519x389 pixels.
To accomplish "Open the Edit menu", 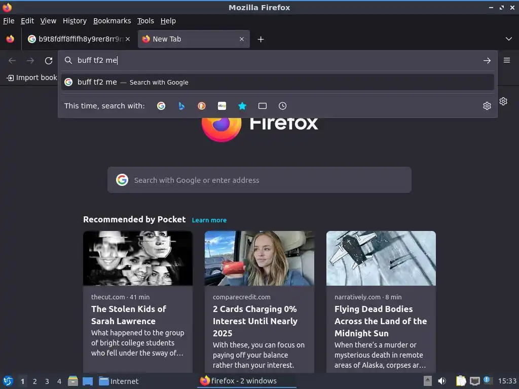I will (27, 21).
